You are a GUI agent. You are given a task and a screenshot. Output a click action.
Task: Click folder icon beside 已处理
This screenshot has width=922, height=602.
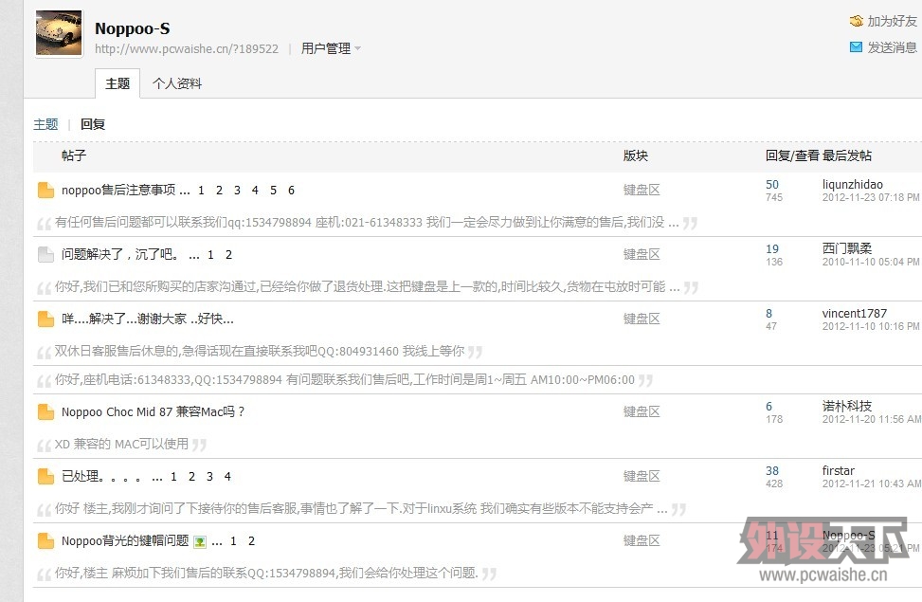pos(45,476)
